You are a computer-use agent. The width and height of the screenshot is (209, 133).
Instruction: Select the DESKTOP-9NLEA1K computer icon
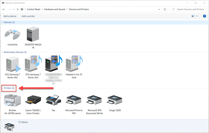click(33, 34)
